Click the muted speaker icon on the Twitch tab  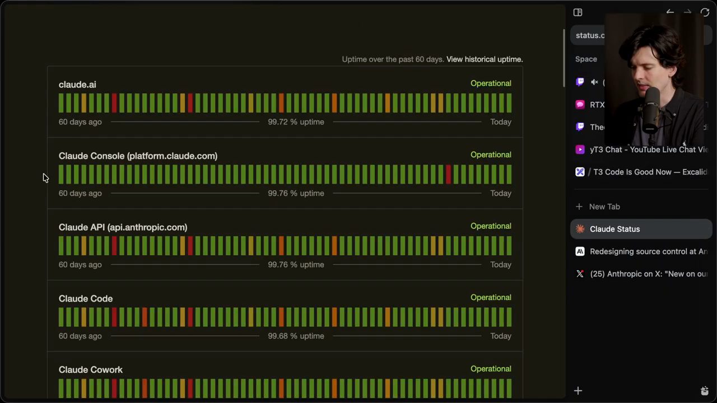[x=594, y=82]
